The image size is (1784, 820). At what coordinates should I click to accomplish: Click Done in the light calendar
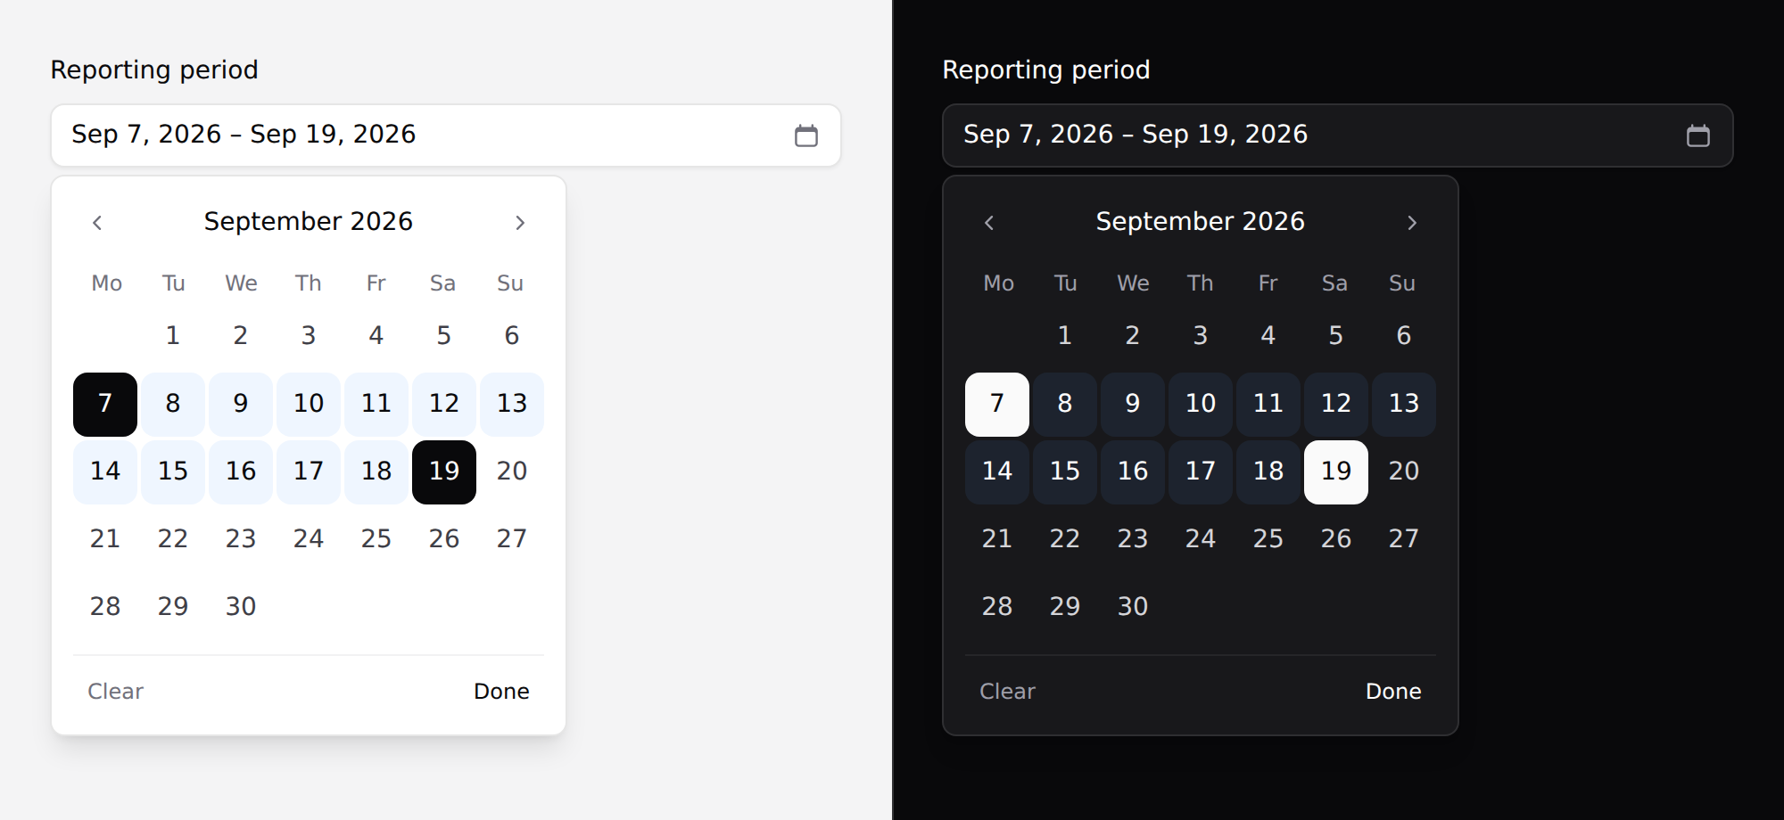point(501,692)
